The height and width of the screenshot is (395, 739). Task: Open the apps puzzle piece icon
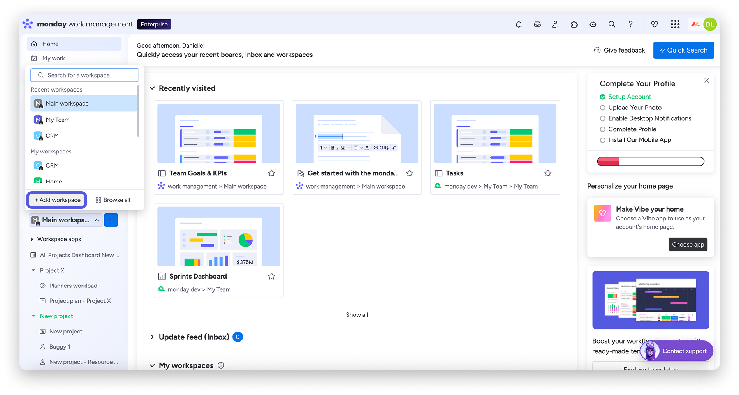pos(574,25)
